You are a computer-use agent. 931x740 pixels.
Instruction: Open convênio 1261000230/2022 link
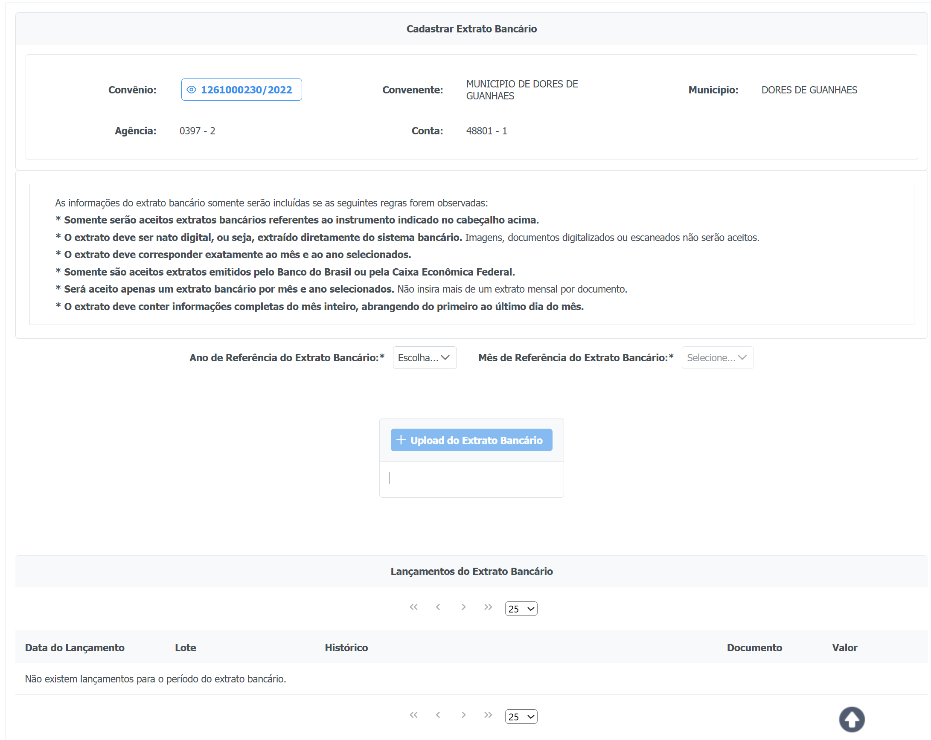point(246,90)
